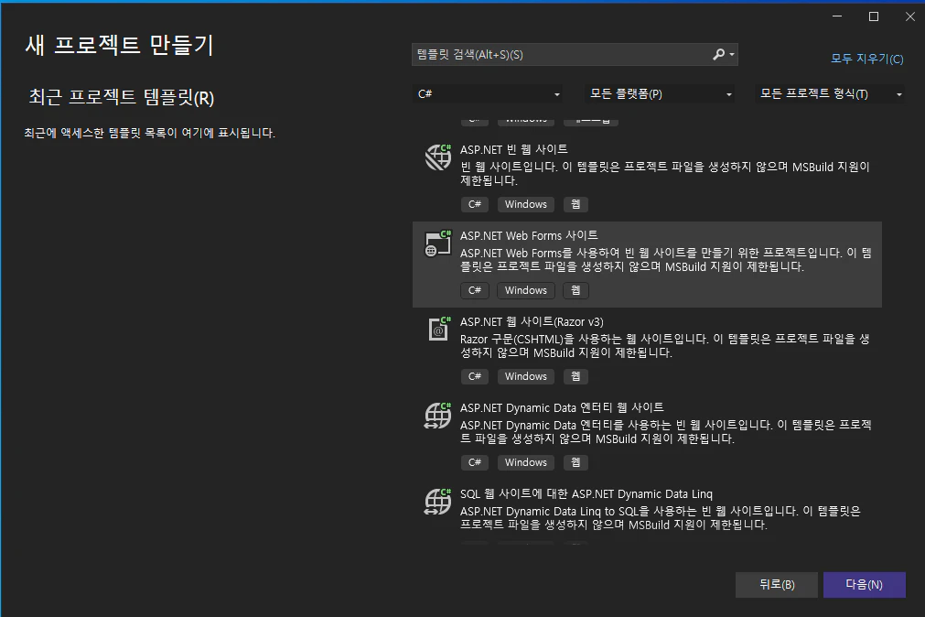Select ASP.NET Dynamic Data 엔터티 웹 사이트 title
This screenshot has height=617, width=925.
[x=562, y=408]
